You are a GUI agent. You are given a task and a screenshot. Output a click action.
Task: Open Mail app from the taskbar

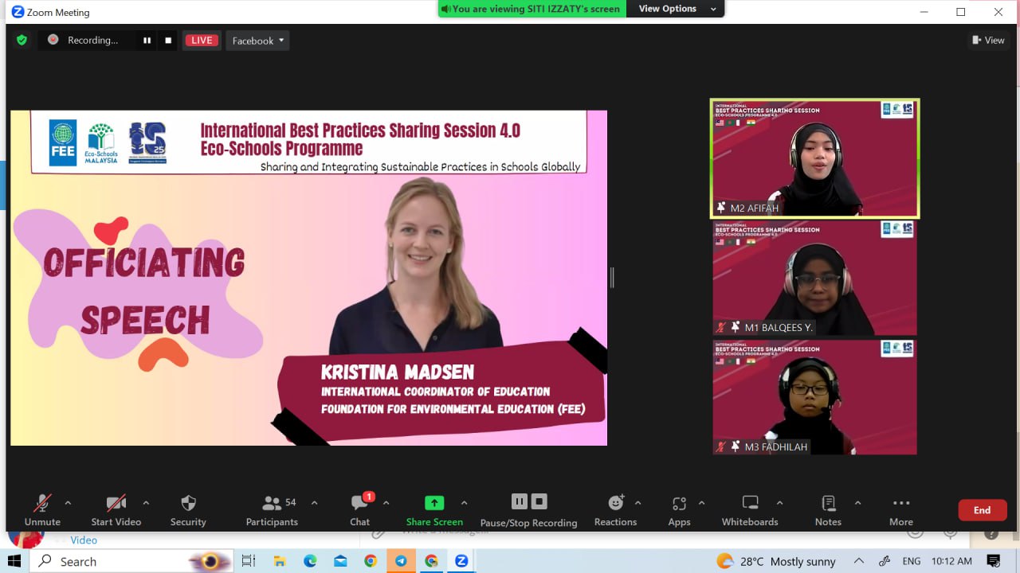pos(340,561)
